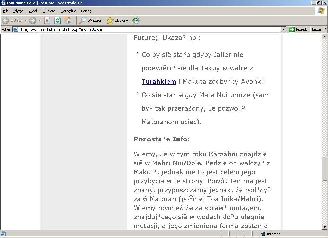Close the browser window
Viewport: 328px width, 238px height.
[x=324, y=3]
